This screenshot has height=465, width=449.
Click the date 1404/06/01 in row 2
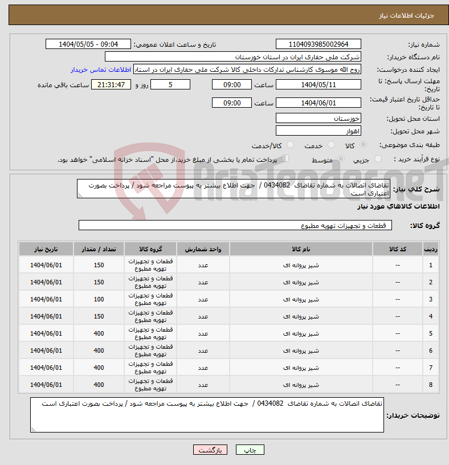point(46,282)
